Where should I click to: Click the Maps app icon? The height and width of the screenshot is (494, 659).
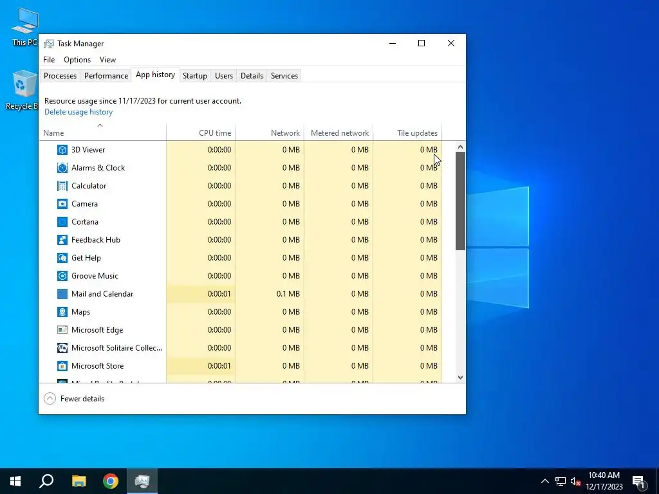[x=62, y=312]
